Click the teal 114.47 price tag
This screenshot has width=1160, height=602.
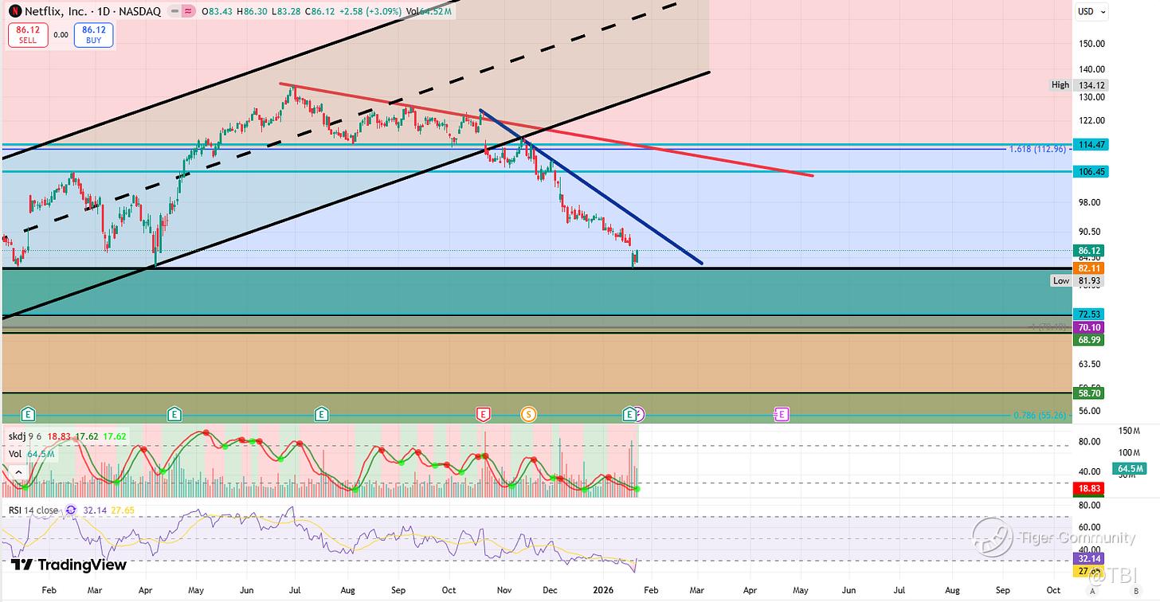coord(1089,145)
